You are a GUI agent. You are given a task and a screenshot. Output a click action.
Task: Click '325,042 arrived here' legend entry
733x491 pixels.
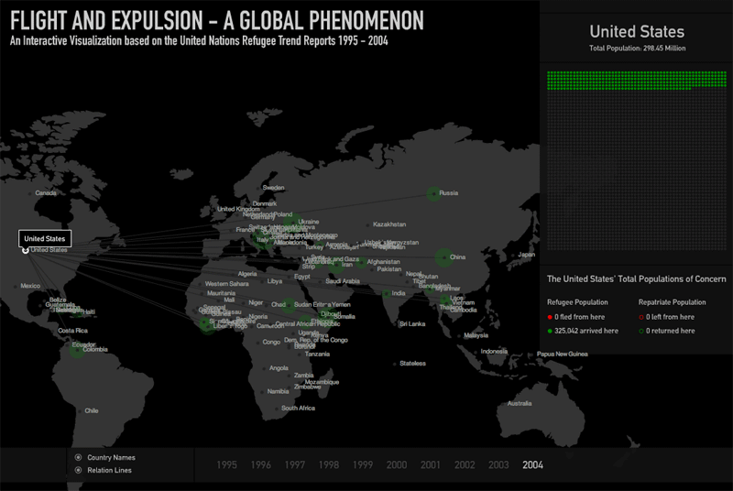coord(583,331)
